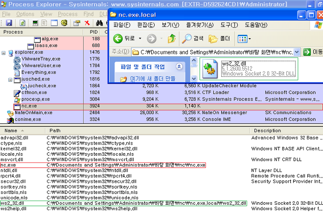Click the 'make new folder here' task link
Screen dimensions: 323x214
153,79
